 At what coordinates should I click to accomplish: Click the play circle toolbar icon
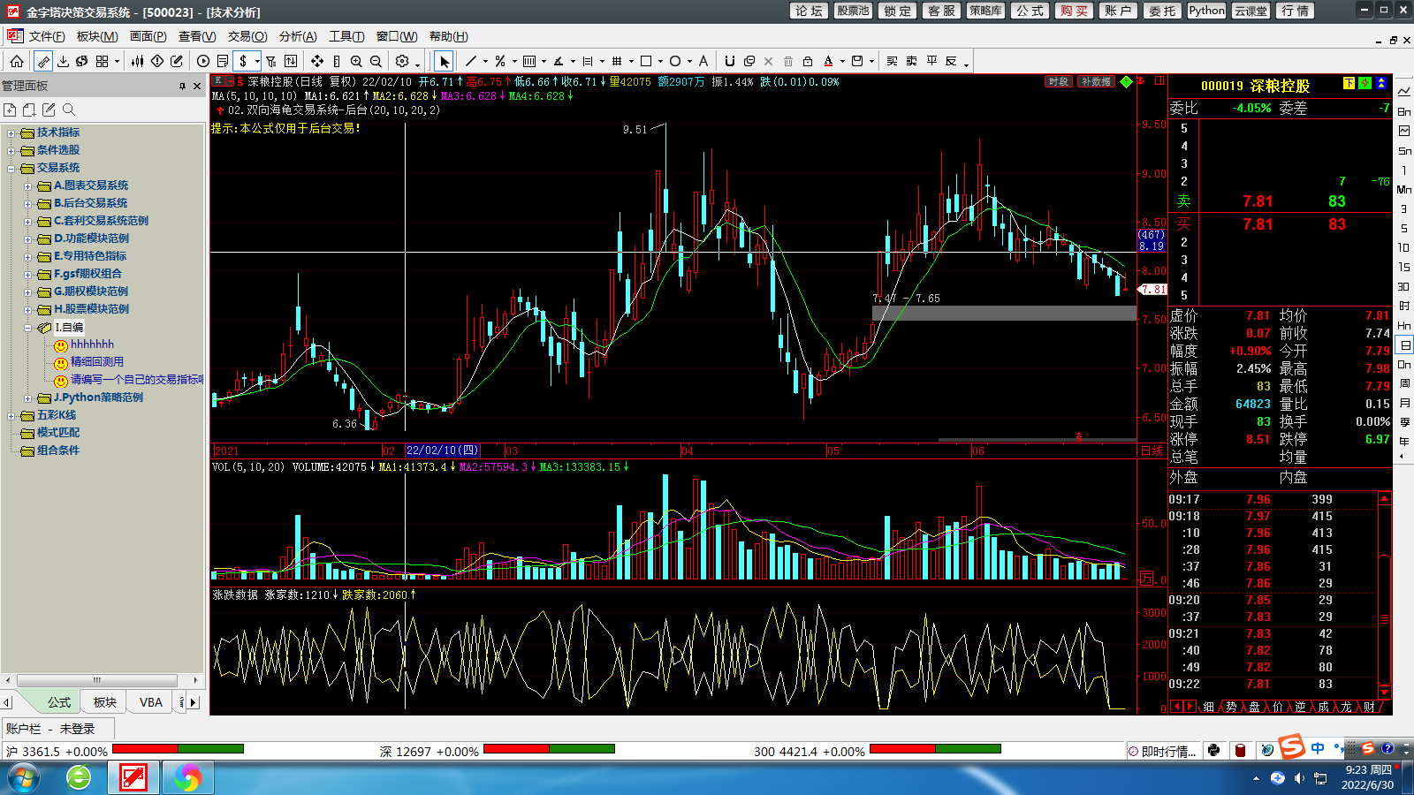[203, 61]
